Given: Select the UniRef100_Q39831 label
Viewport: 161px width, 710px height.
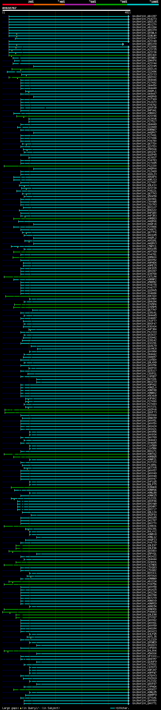Looking at the screenshot, I should point(144,526).
